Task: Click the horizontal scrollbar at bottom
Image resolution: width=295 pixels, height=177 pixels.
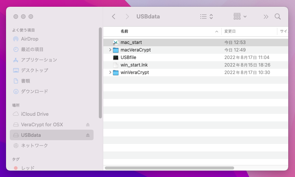Action: coord(169,168)
